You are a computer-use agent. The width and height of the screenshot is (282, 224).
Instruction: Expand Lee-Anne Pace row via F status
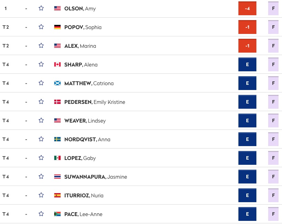click(x=273, y=214)
